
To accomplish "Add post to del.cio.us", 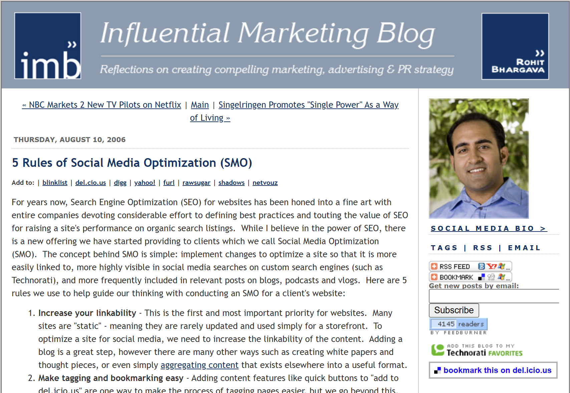I will [90, 182].
